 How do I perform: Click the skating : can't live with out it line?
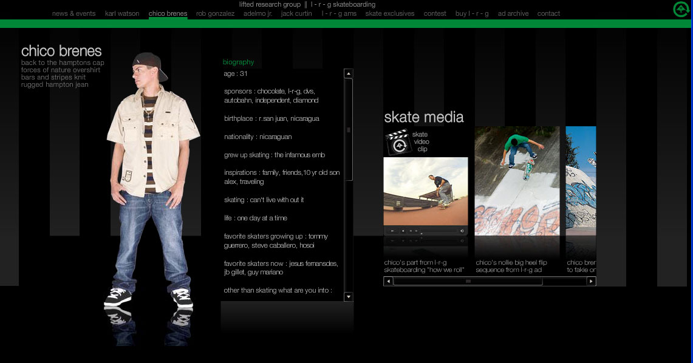(x=264, y=200)
